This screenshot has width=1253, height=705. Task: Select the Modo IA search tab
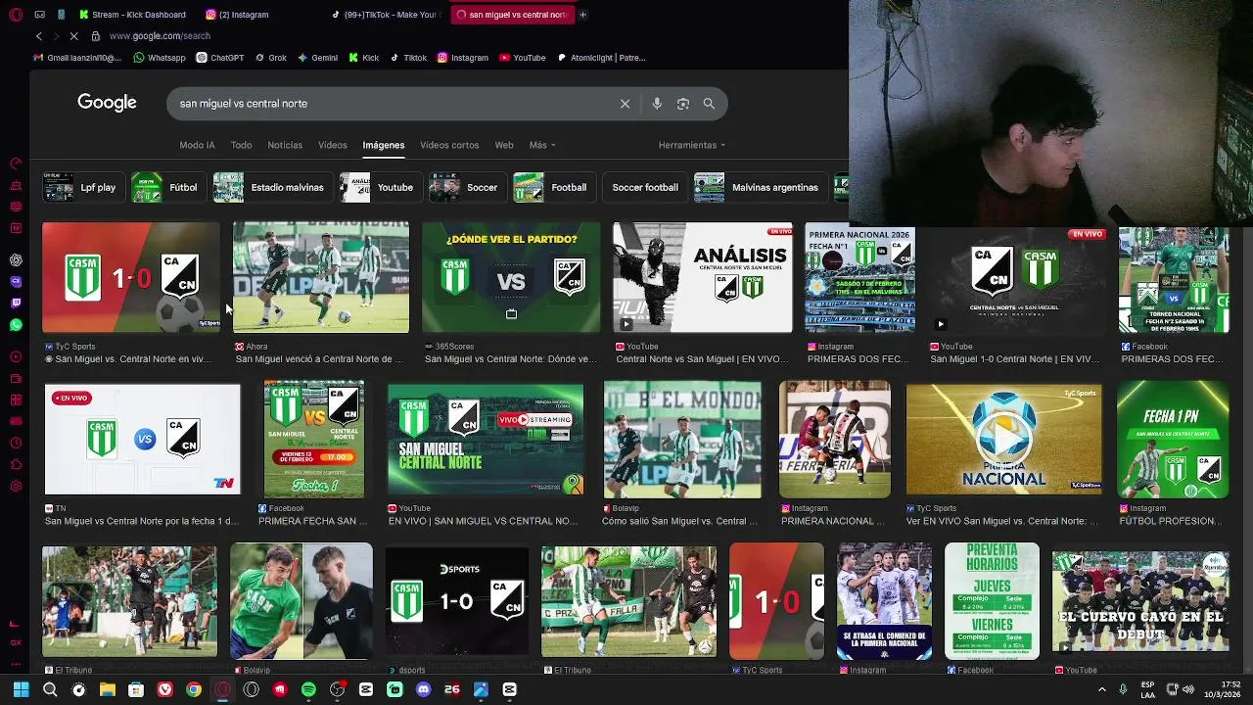click(197, 145)
